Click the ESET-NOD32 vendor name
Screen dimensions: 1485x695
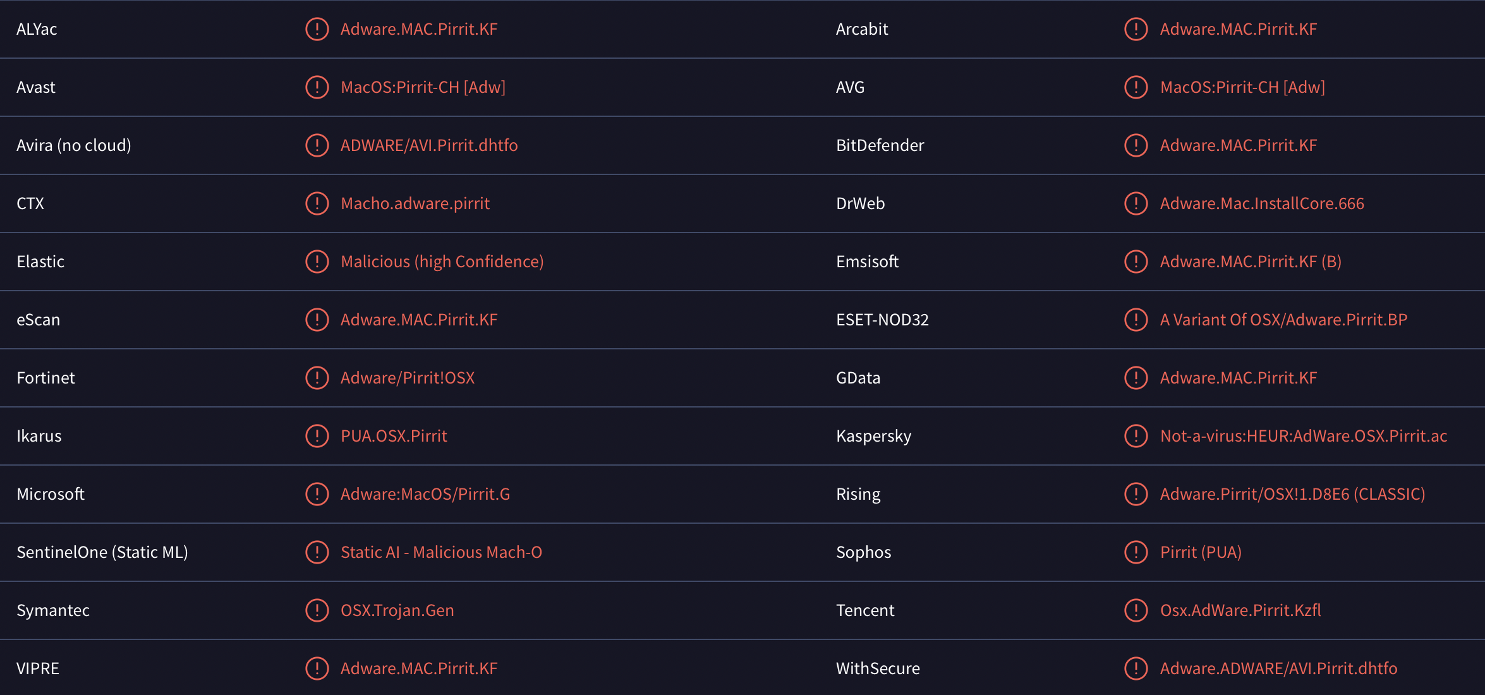[882, 320]
